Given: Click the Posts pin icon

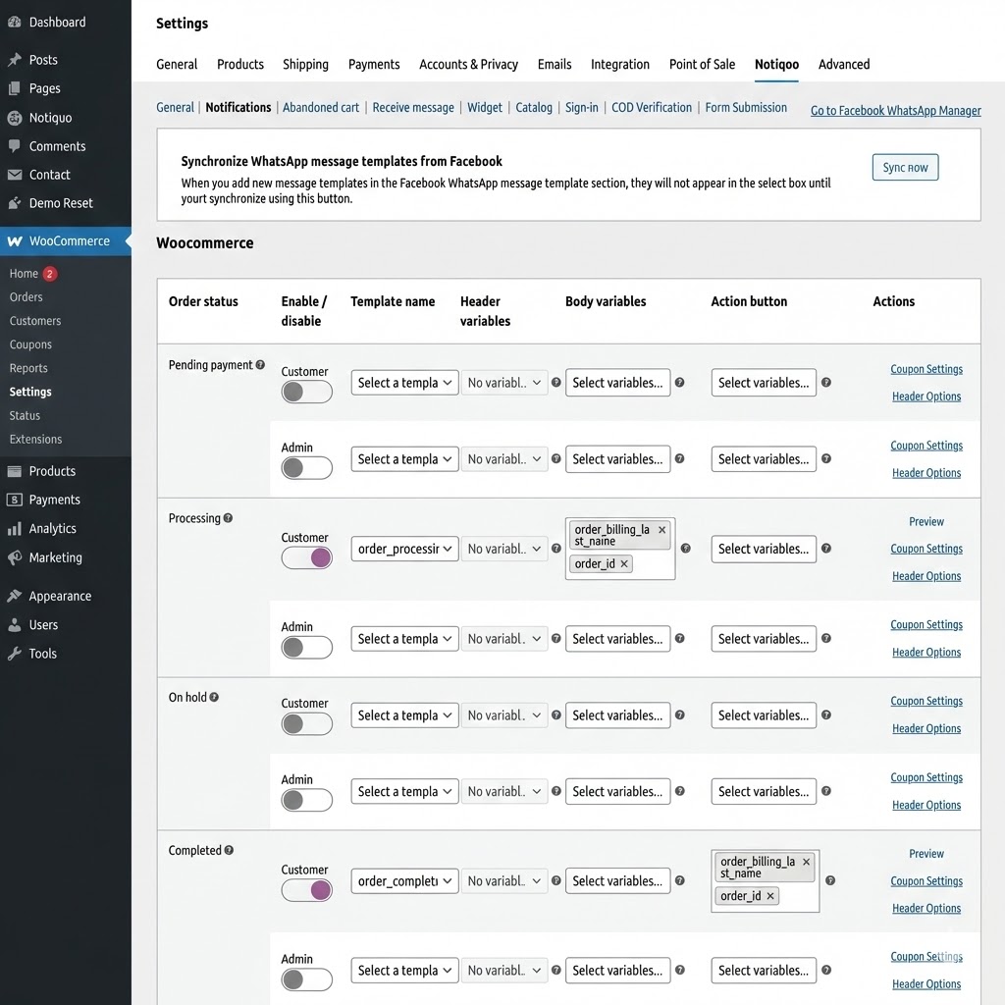Looking at the screenshot, I should 15,60.
